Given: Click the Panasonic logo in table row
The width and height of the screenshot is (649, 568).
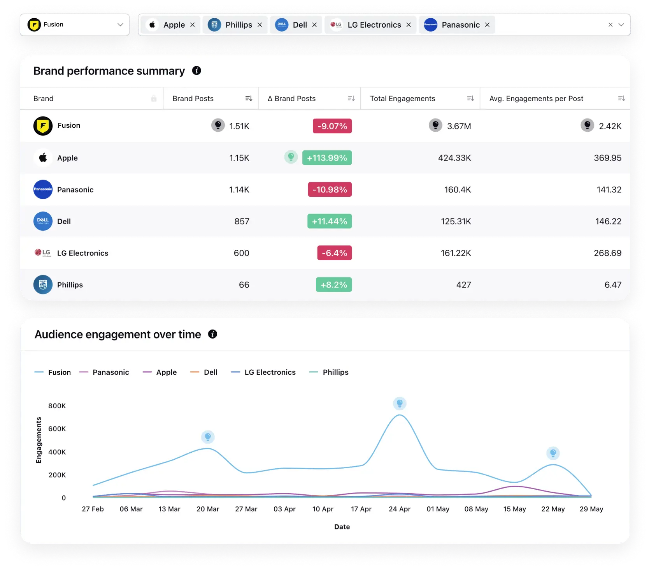Looking at the screenshot, I should 43,189.
